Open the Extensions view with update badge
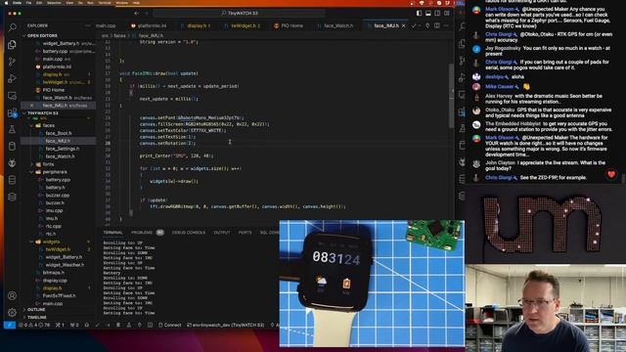Image resolution: width=626 pixels, height=352 pixels. coord(12,113)
